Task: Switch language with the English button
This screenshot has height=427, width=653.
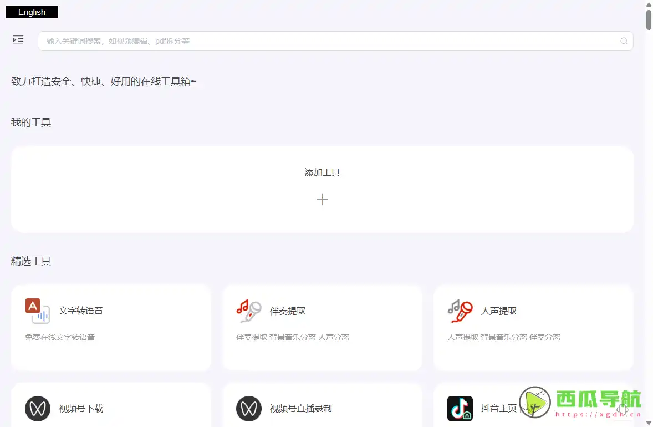Action: (32, 12)
